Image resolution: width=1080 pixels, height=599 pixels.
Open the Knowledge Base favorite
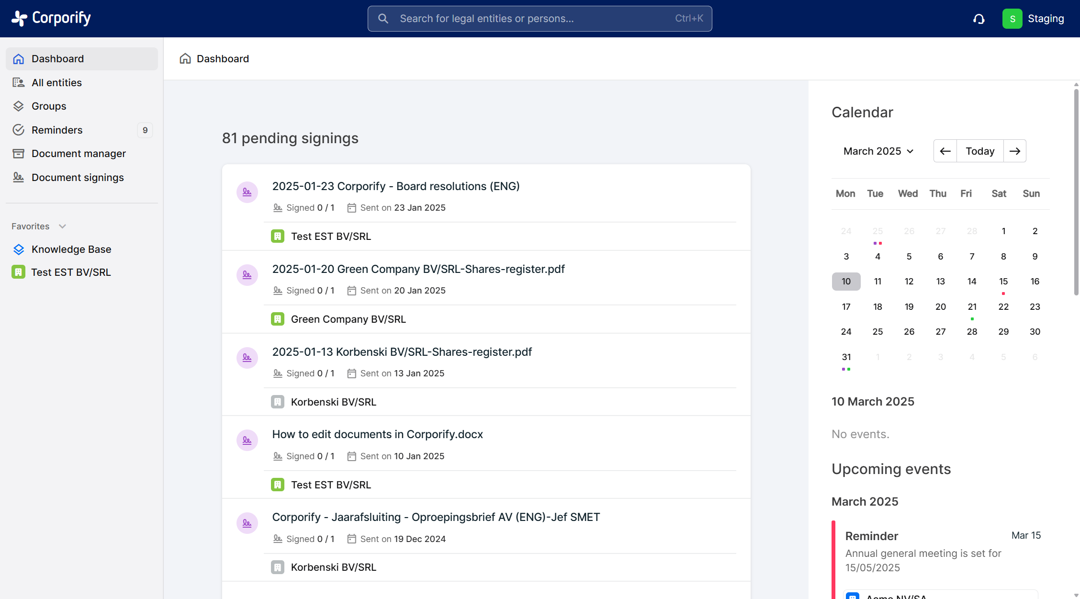(x=71, y=249)
